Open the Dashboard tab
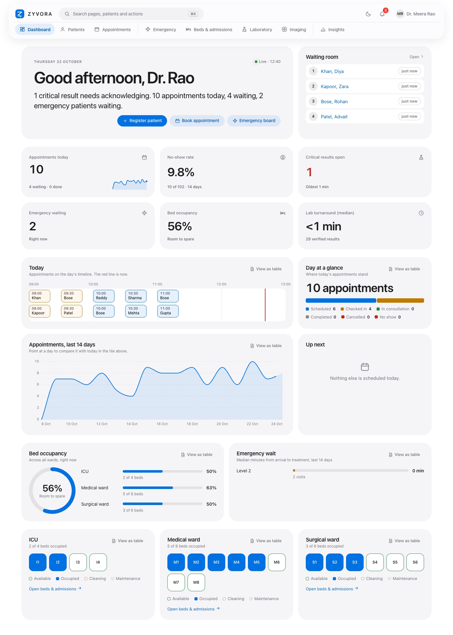 (35, 30)
